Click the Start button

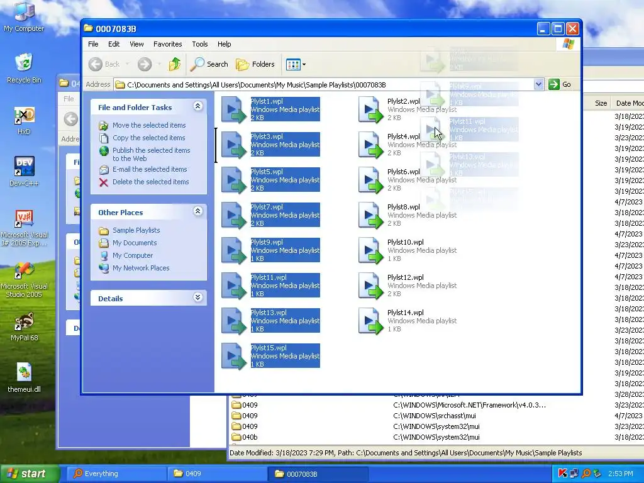point(30,474)
